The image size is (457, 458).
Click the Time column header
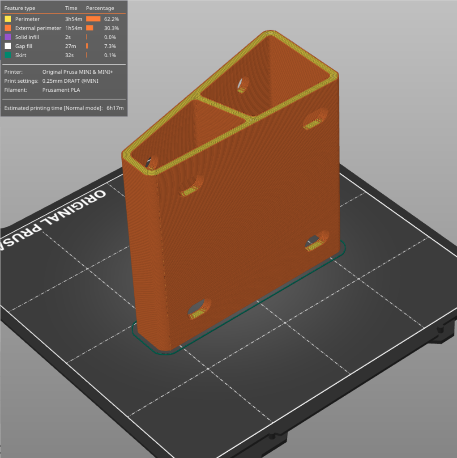(71, 8)
